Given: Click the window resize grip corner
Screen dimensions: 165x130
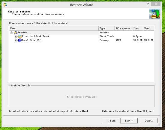Looking at the screenshot, I should coord(159,124).
